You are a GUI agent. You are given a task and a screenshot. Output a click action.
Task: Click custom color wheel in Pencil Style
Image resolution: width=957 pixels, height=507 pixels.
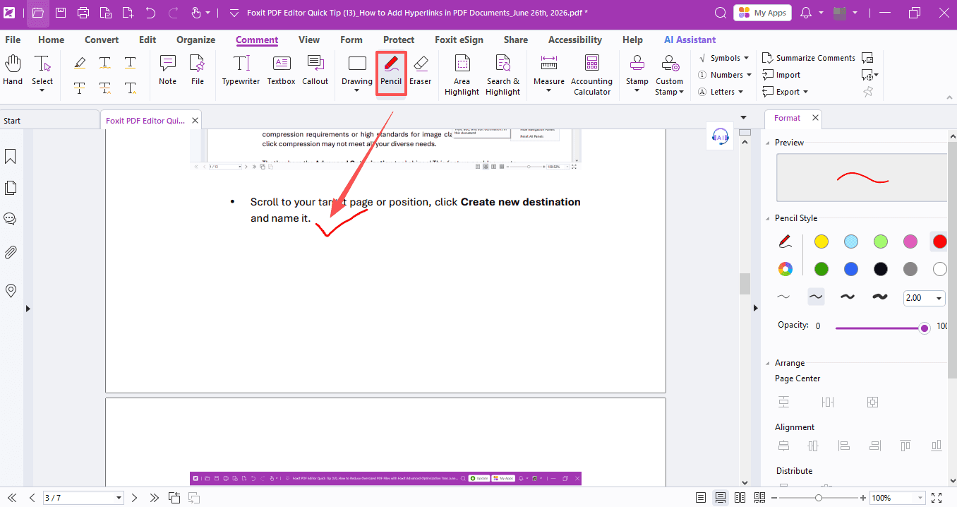pos(785,268)
